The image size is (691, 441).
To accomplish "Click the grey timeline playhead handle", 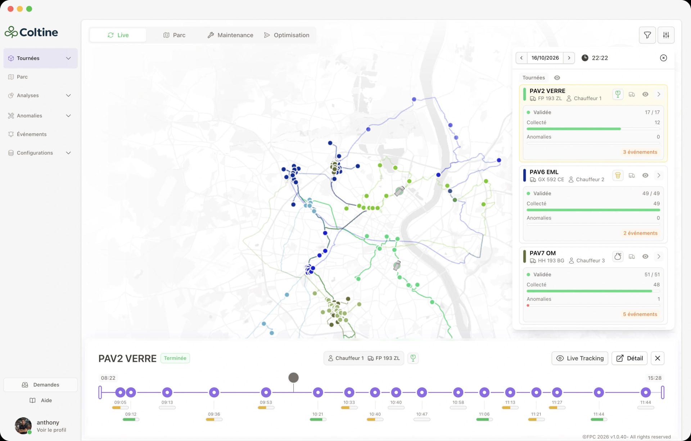I will point(293,378).
